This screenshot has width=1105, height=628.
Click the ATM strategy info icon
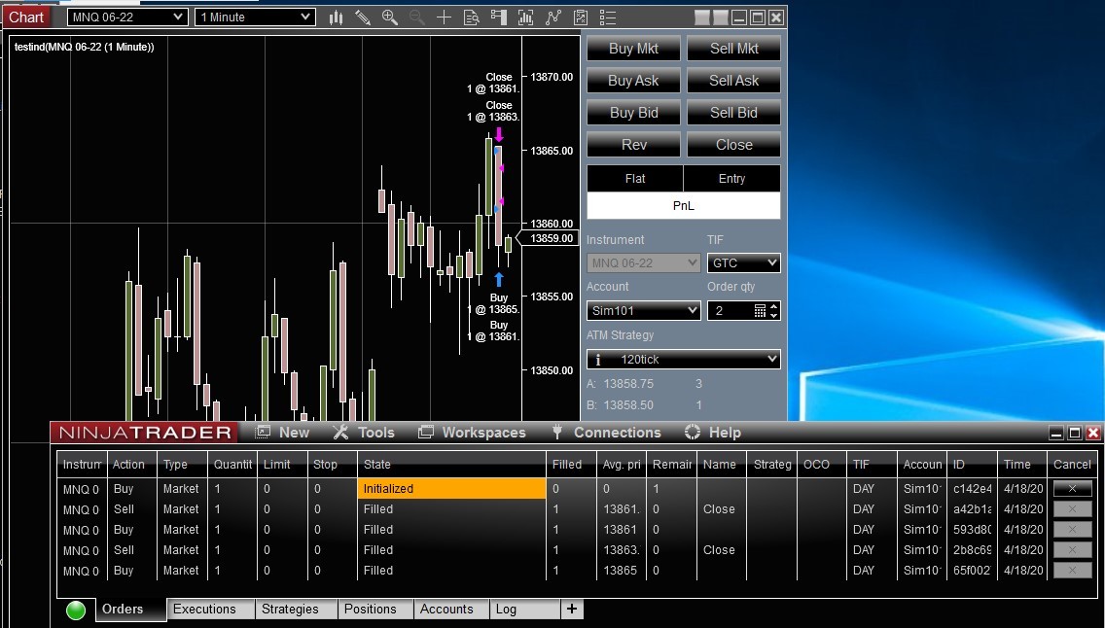(x=598, y=359)
